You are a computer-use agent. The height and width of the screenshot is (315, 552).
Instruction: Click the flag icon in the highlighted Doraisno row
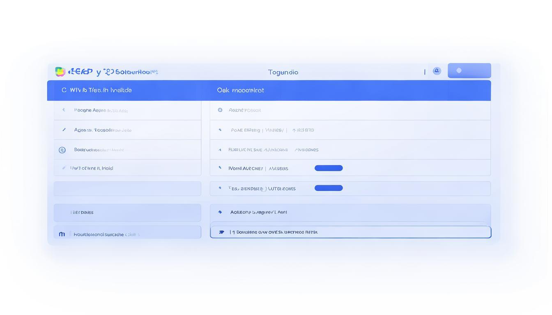click(221, 232)
